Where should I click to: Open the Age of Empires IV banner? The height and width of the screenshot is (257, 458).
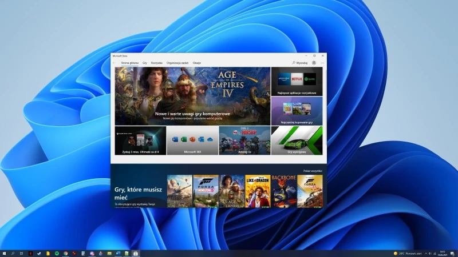(x=192, y=96)
